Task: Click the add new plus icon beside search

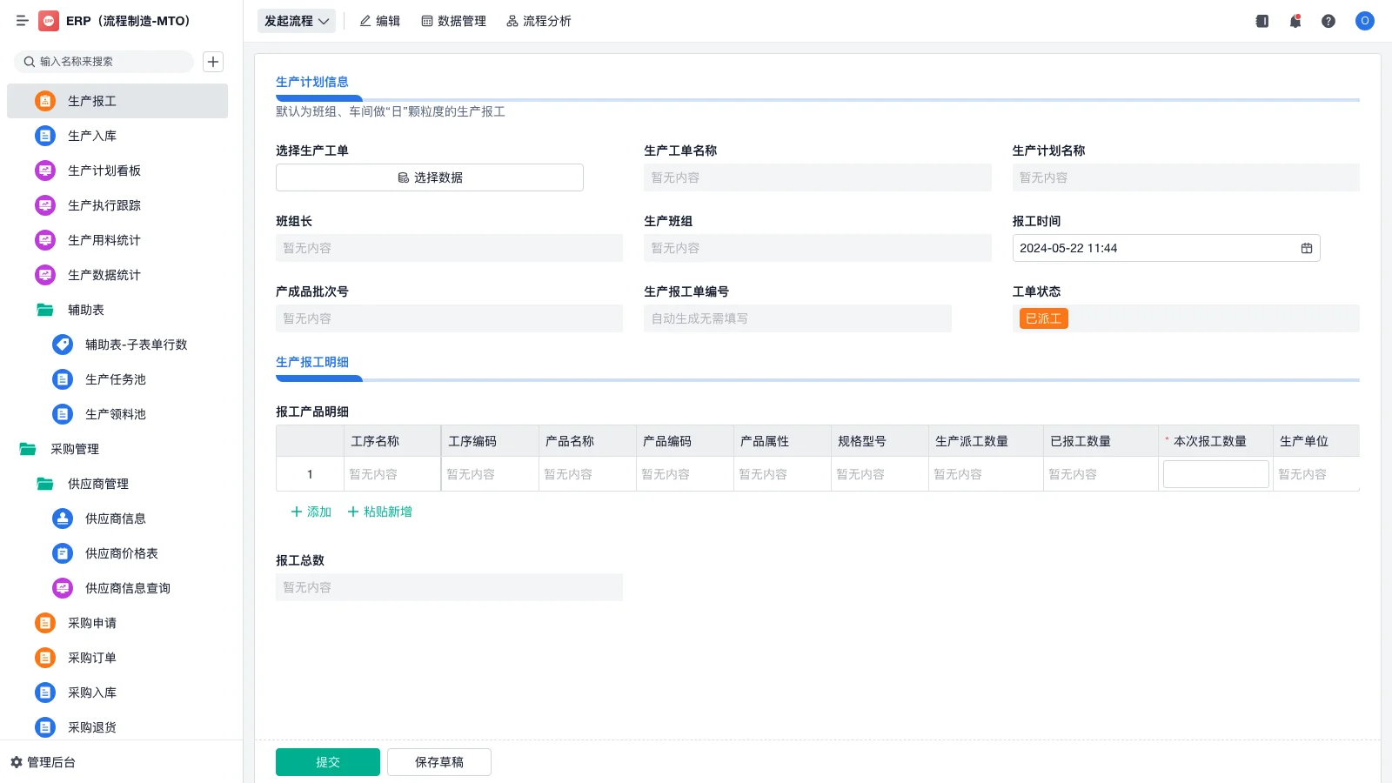Action: [x=213, y=62]
